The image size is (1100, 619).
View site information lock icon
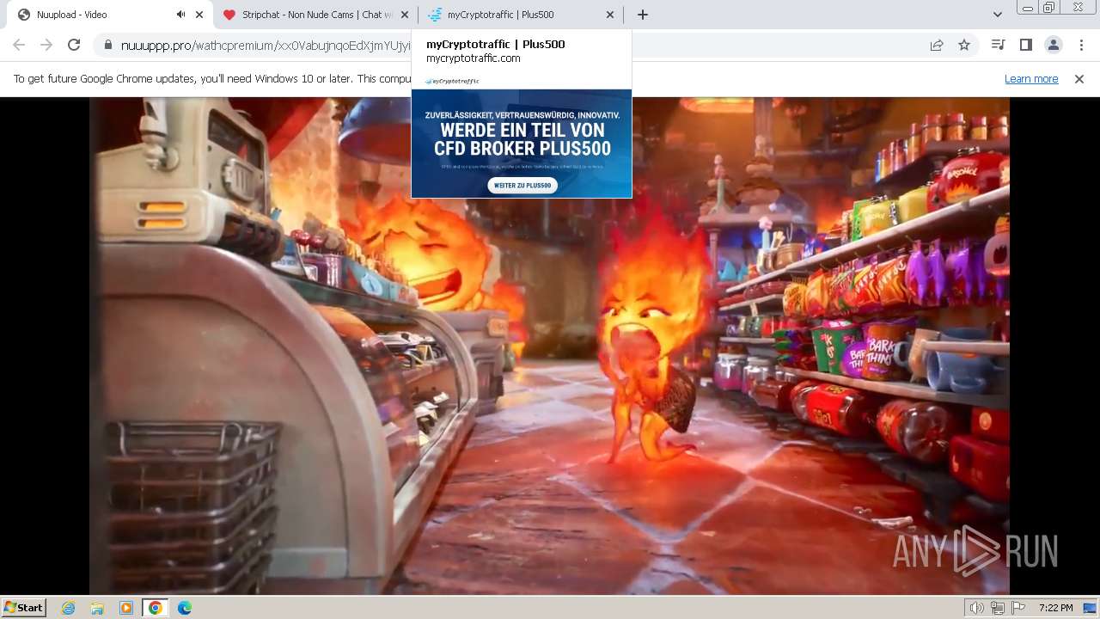[107, 46]
